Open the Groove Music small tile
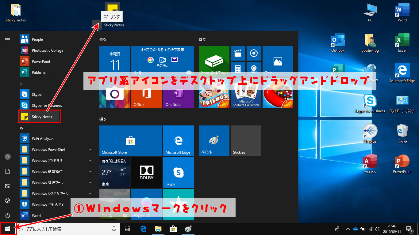 (254, 53)
